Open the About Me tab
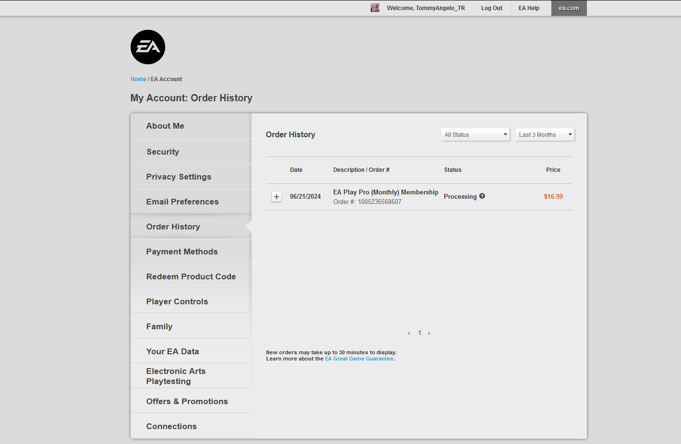The width and height of the screenshot is (681, 444). (165, 126)
